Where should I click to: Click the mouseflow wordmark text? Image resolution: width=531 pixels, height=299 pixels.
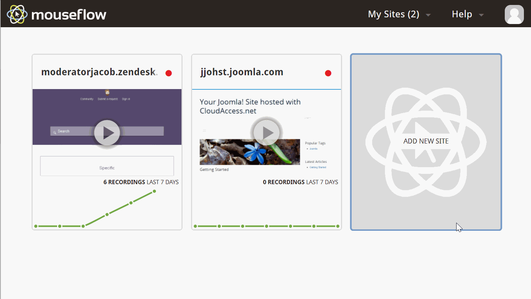click(x=69, y=15)
